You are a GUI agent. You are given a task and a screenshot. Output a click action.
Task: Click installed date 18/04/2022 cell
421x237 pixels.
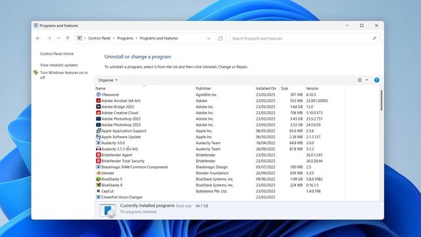265,143
